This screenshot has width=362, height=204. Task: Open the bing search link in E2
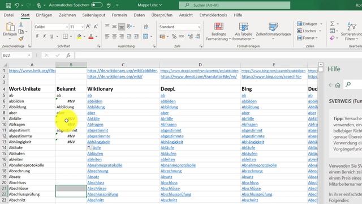point(271,76)
